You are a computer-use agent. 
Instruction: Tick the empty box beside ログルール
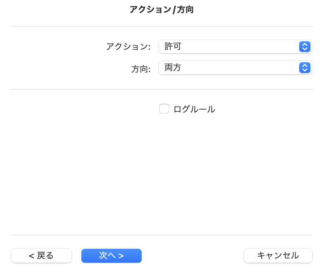(164, 109)
